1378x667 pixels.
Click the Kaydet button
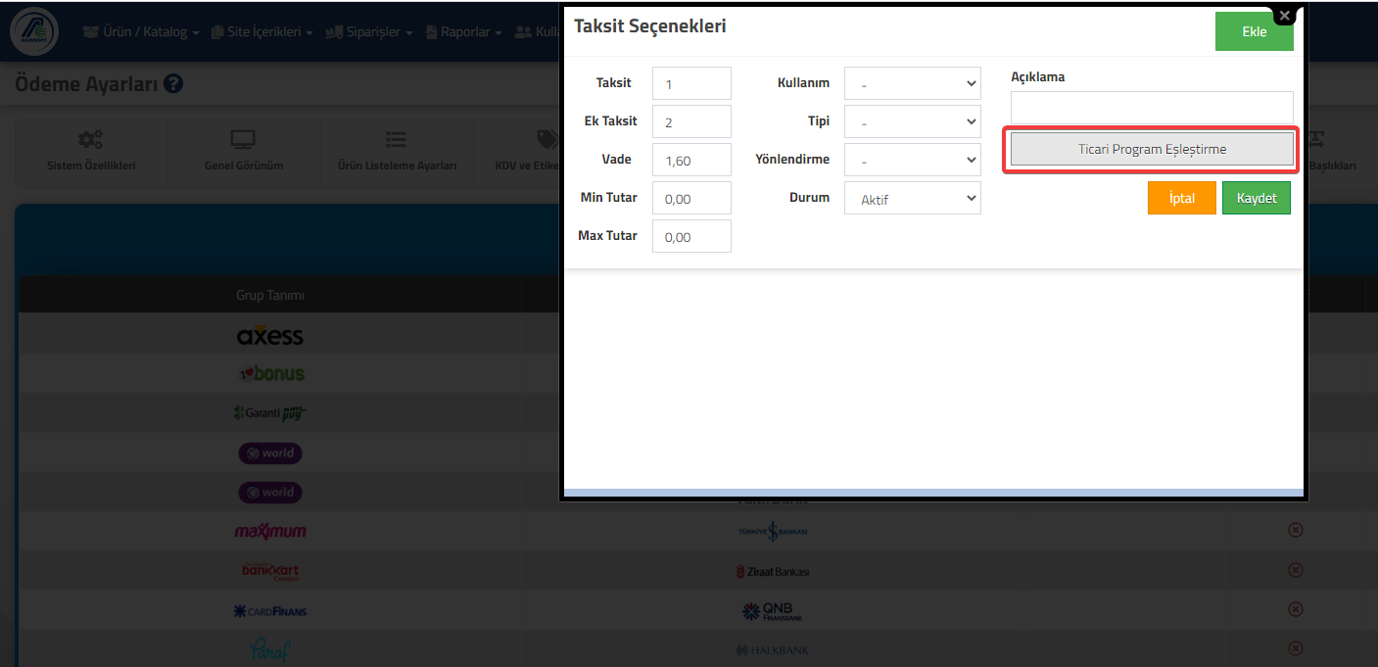tap(1257, 198)
